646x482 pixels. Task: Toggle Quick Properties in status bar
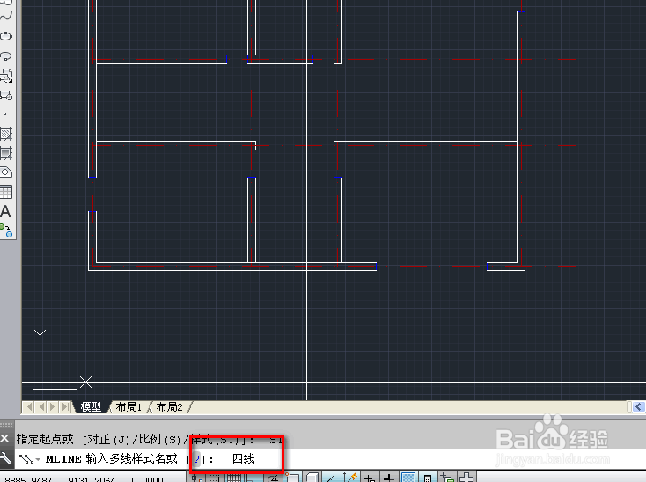428,477
